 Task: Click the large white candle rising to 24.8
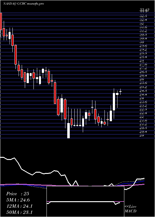tap(114, 102)
